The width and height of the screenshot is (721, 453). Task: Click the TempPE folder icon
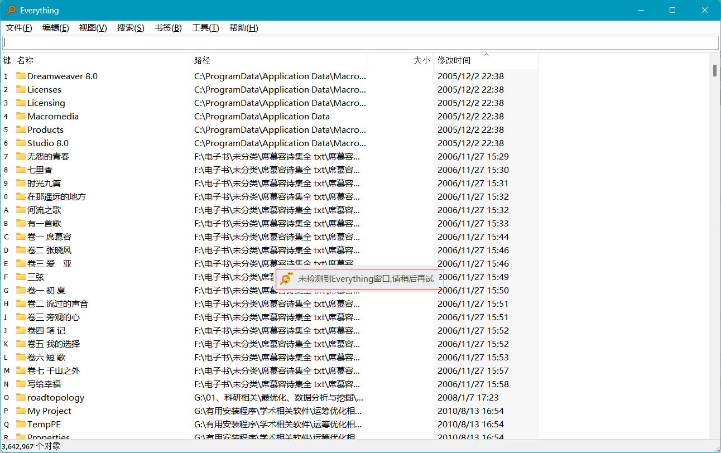[21, 424]
